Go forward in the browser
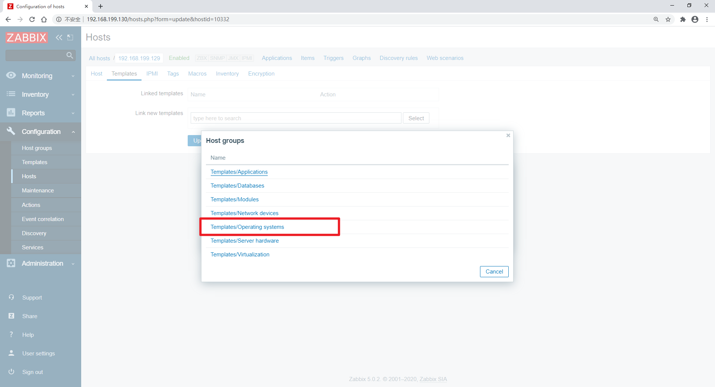 point(20,19)
